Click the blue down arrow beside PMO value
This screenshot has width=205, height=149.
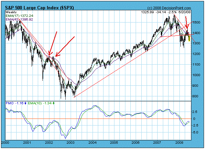tap(26, 103)
